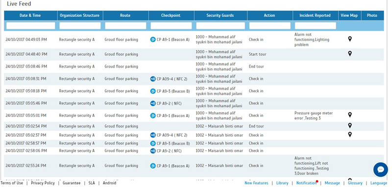
Task: Open map pin for 04:48:40 PM Start tour
Action: pos(350,54)
